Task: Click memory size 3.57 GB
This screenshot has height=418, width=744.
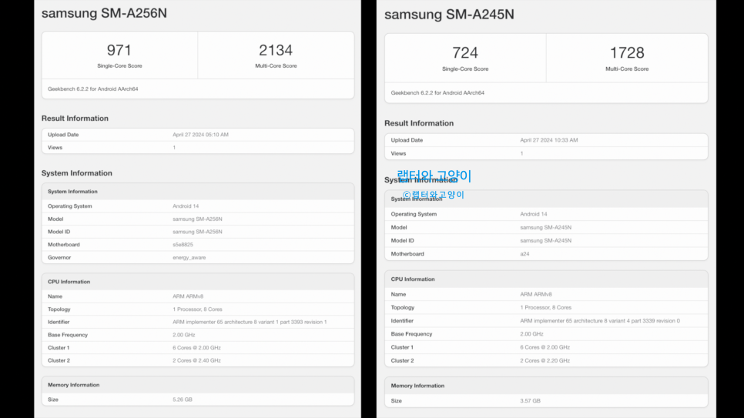Action: pos(530,401)
